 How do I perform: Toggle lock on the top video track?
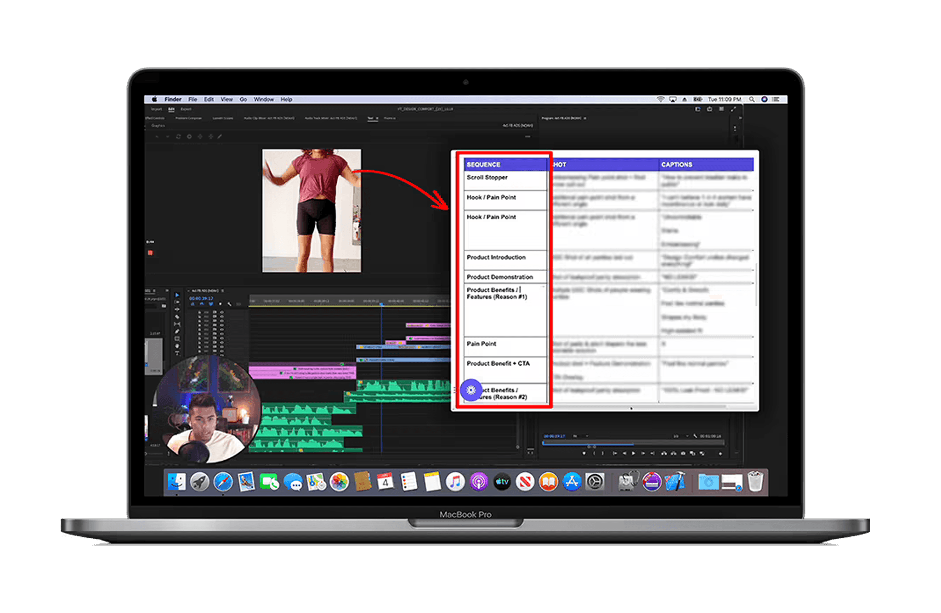pos(199,312)
